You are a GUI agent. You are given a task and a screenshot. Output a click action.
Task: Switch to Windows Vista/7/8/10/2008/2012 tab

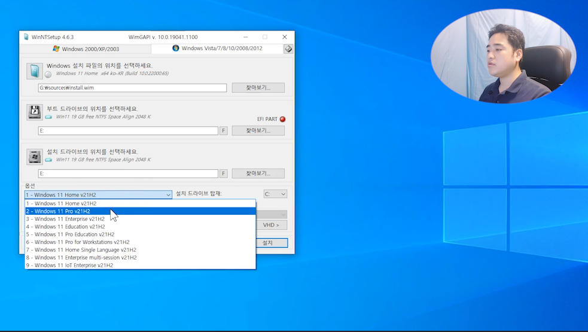[217, 48]
